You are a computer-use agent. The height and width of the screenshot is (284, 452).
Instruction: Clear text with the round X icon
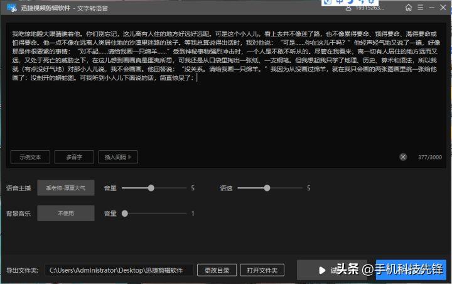403,157
